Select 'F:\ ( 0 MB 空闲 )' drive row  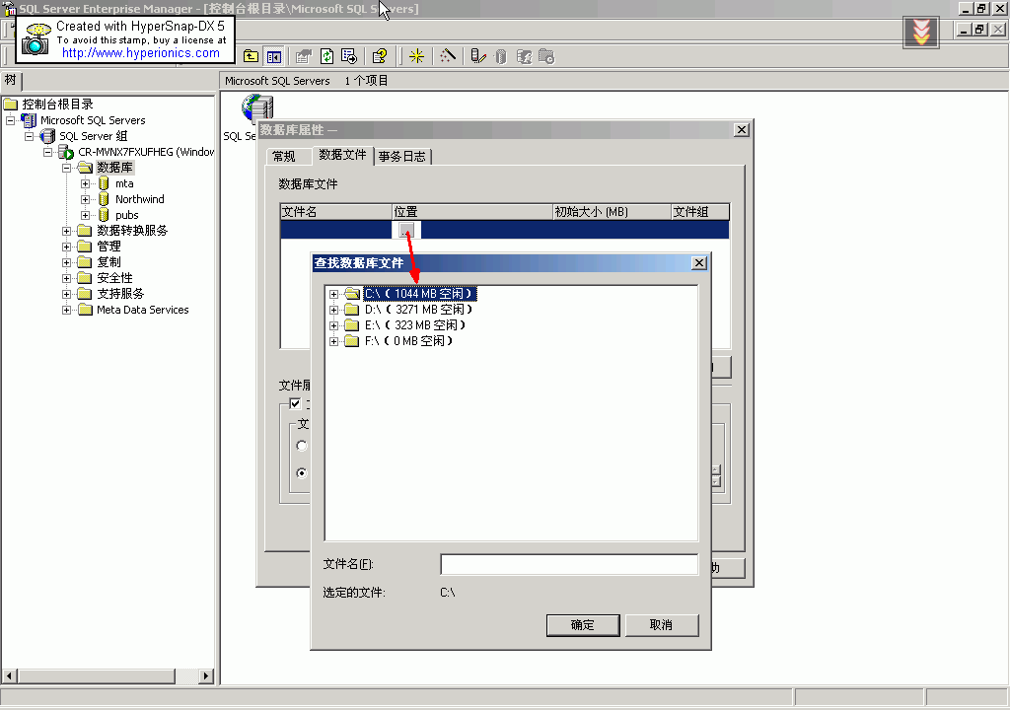(409, 341)
